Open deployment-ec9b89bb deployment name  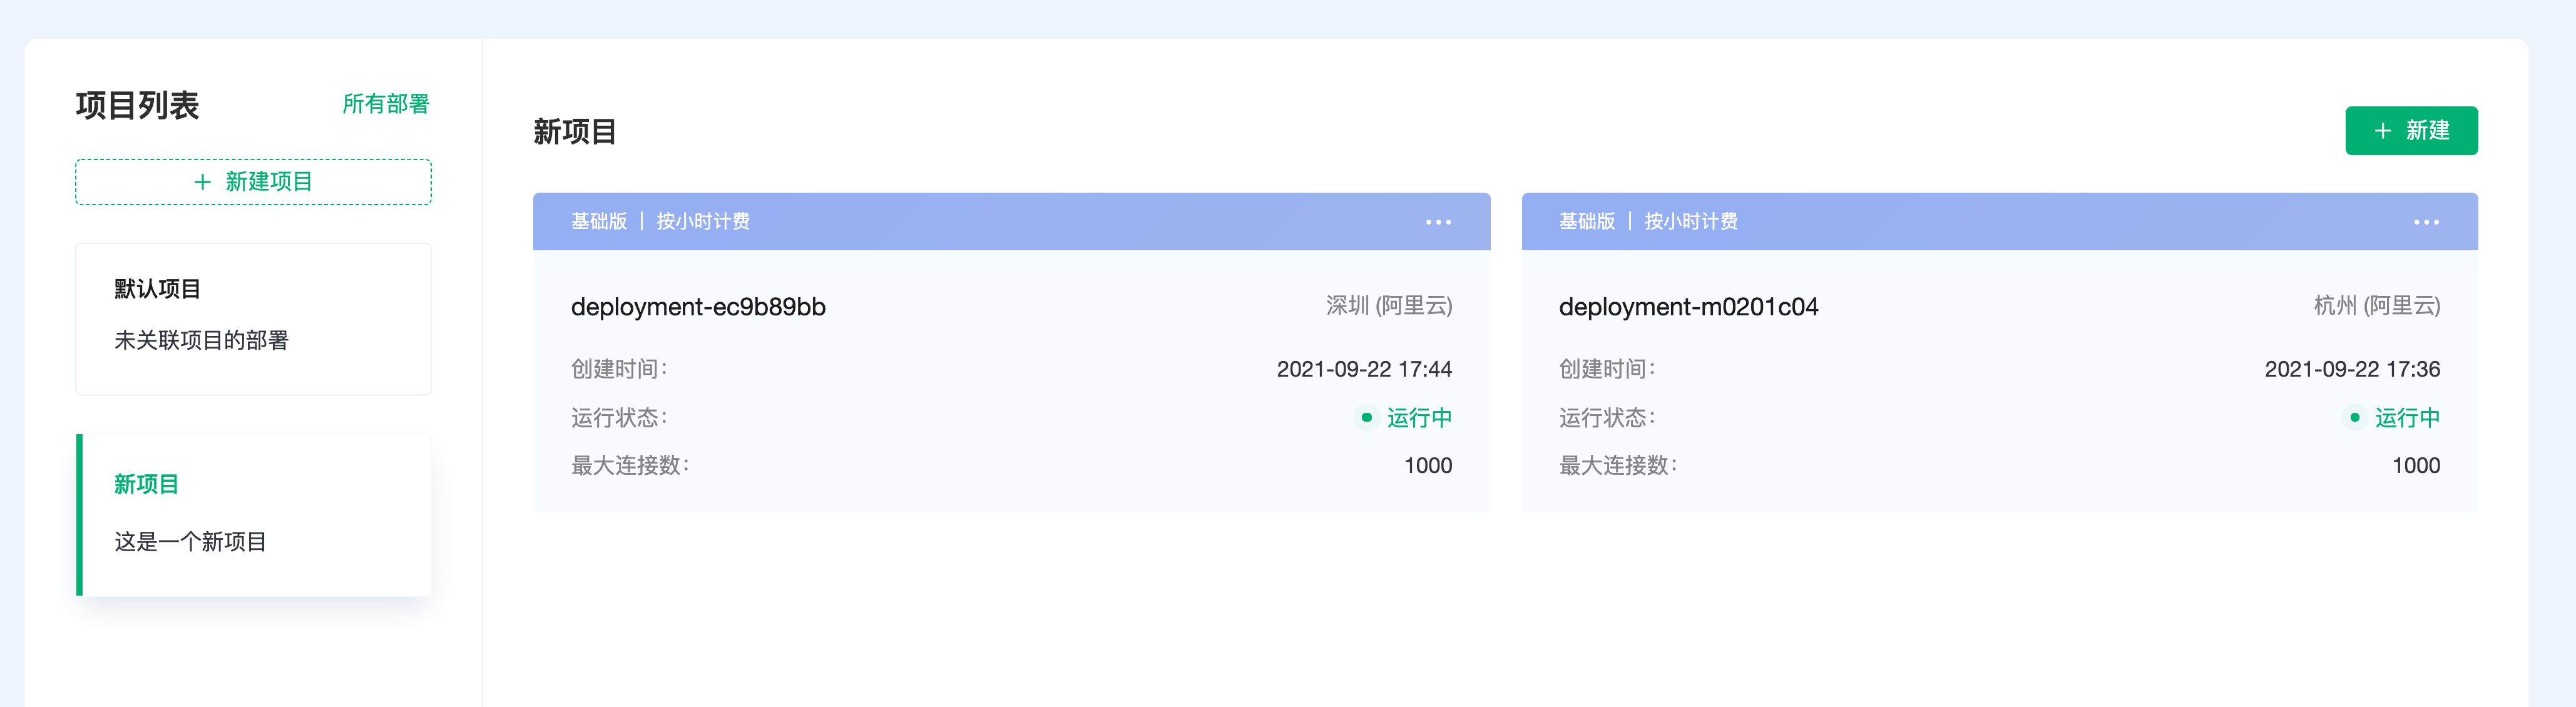coord(698,307)
